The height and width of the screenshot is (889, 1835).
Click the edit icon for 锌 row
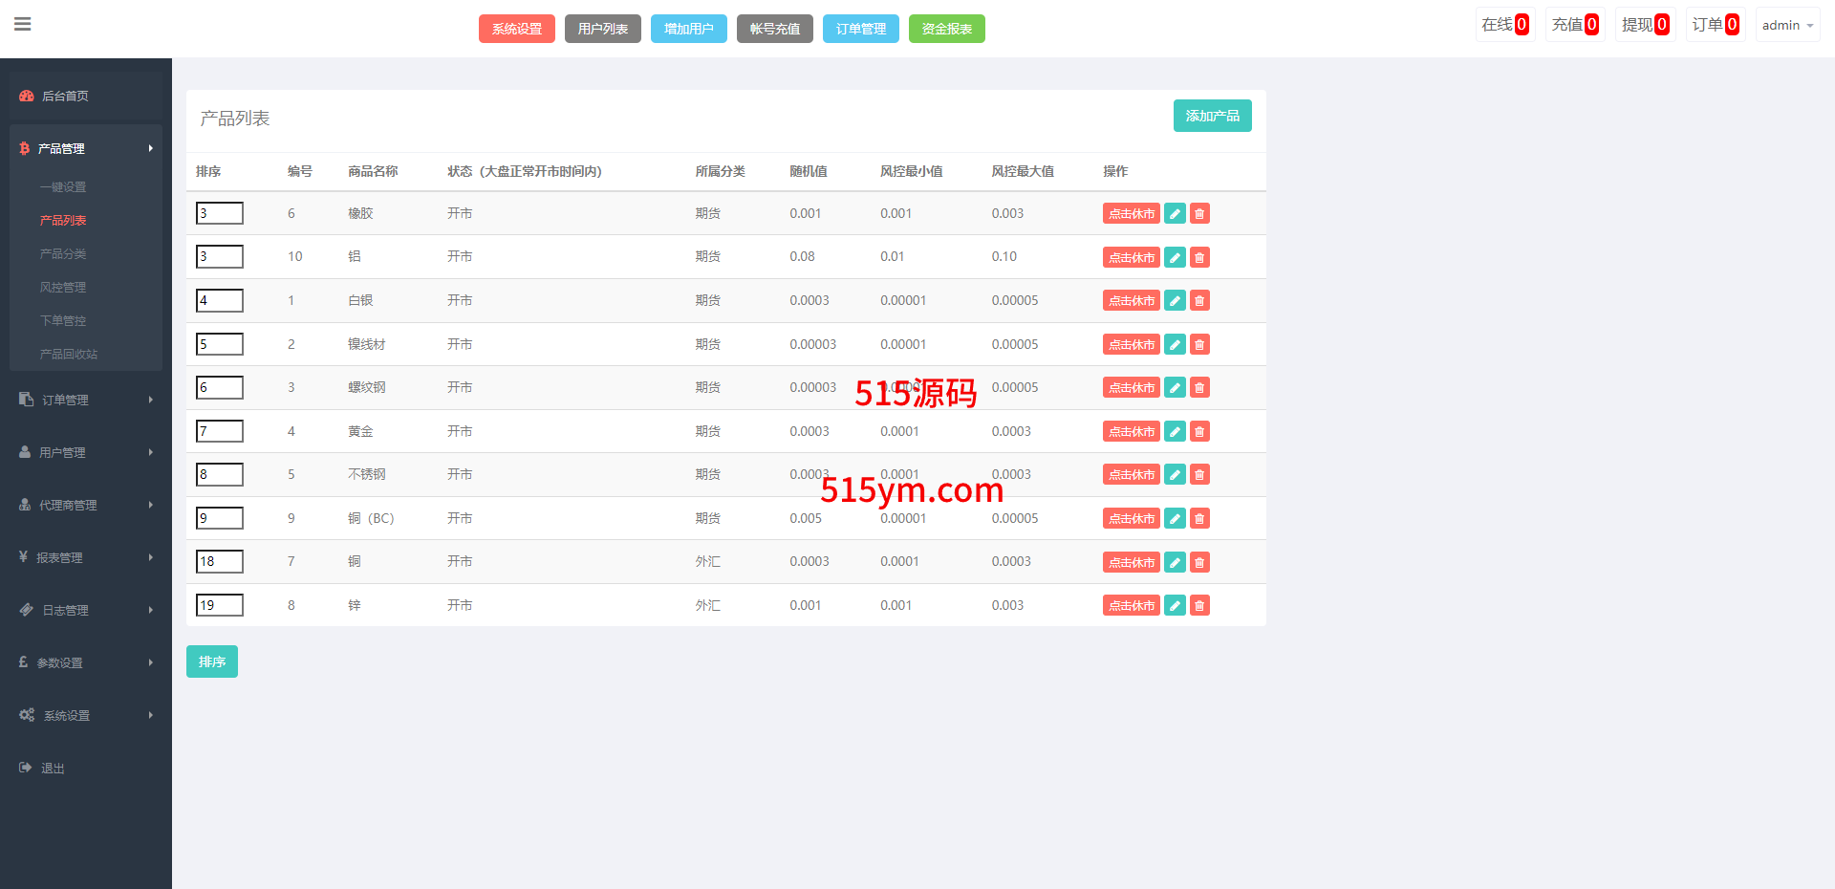click(1175, 606)
